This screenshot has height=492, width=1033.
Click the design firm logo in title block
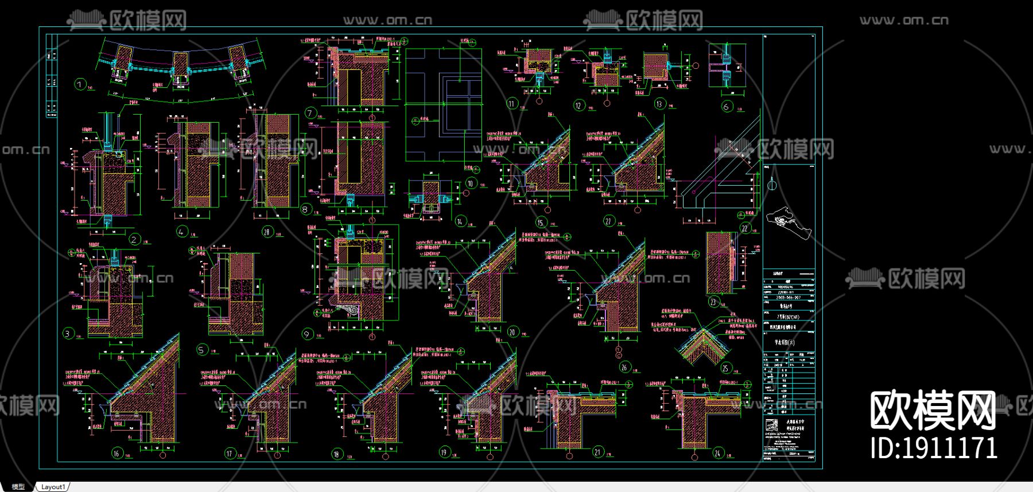772,427
